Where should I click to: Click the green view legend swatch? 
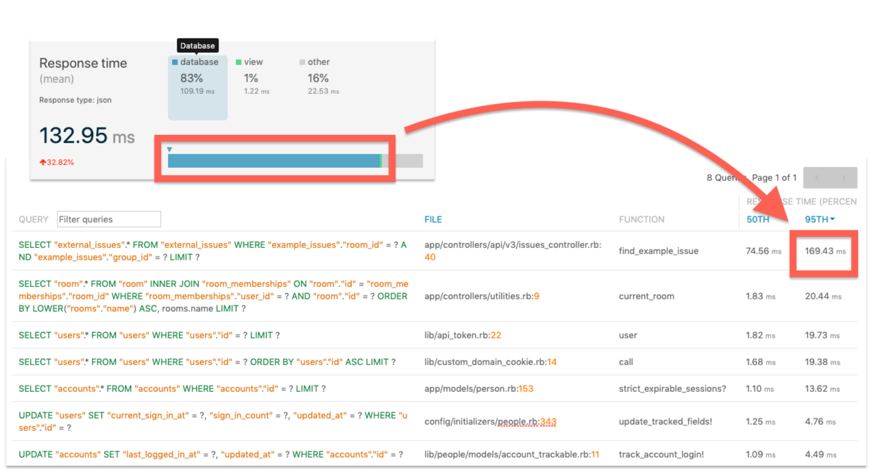pyautogui.click(x=238, y=62)
